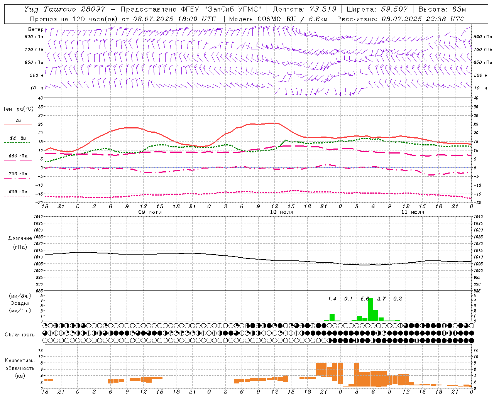Click the Осадки precipitation label
Image resolution: width=494 pixels, height=395 pixels.
20,303
